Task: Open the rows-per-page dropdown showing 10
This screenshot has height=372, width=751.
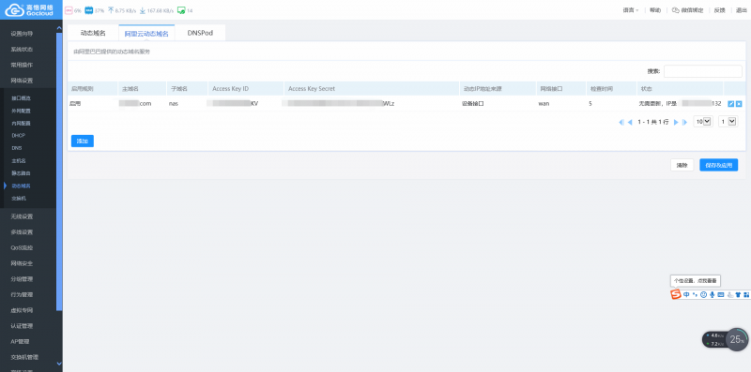Action: [x=703, y=122]
